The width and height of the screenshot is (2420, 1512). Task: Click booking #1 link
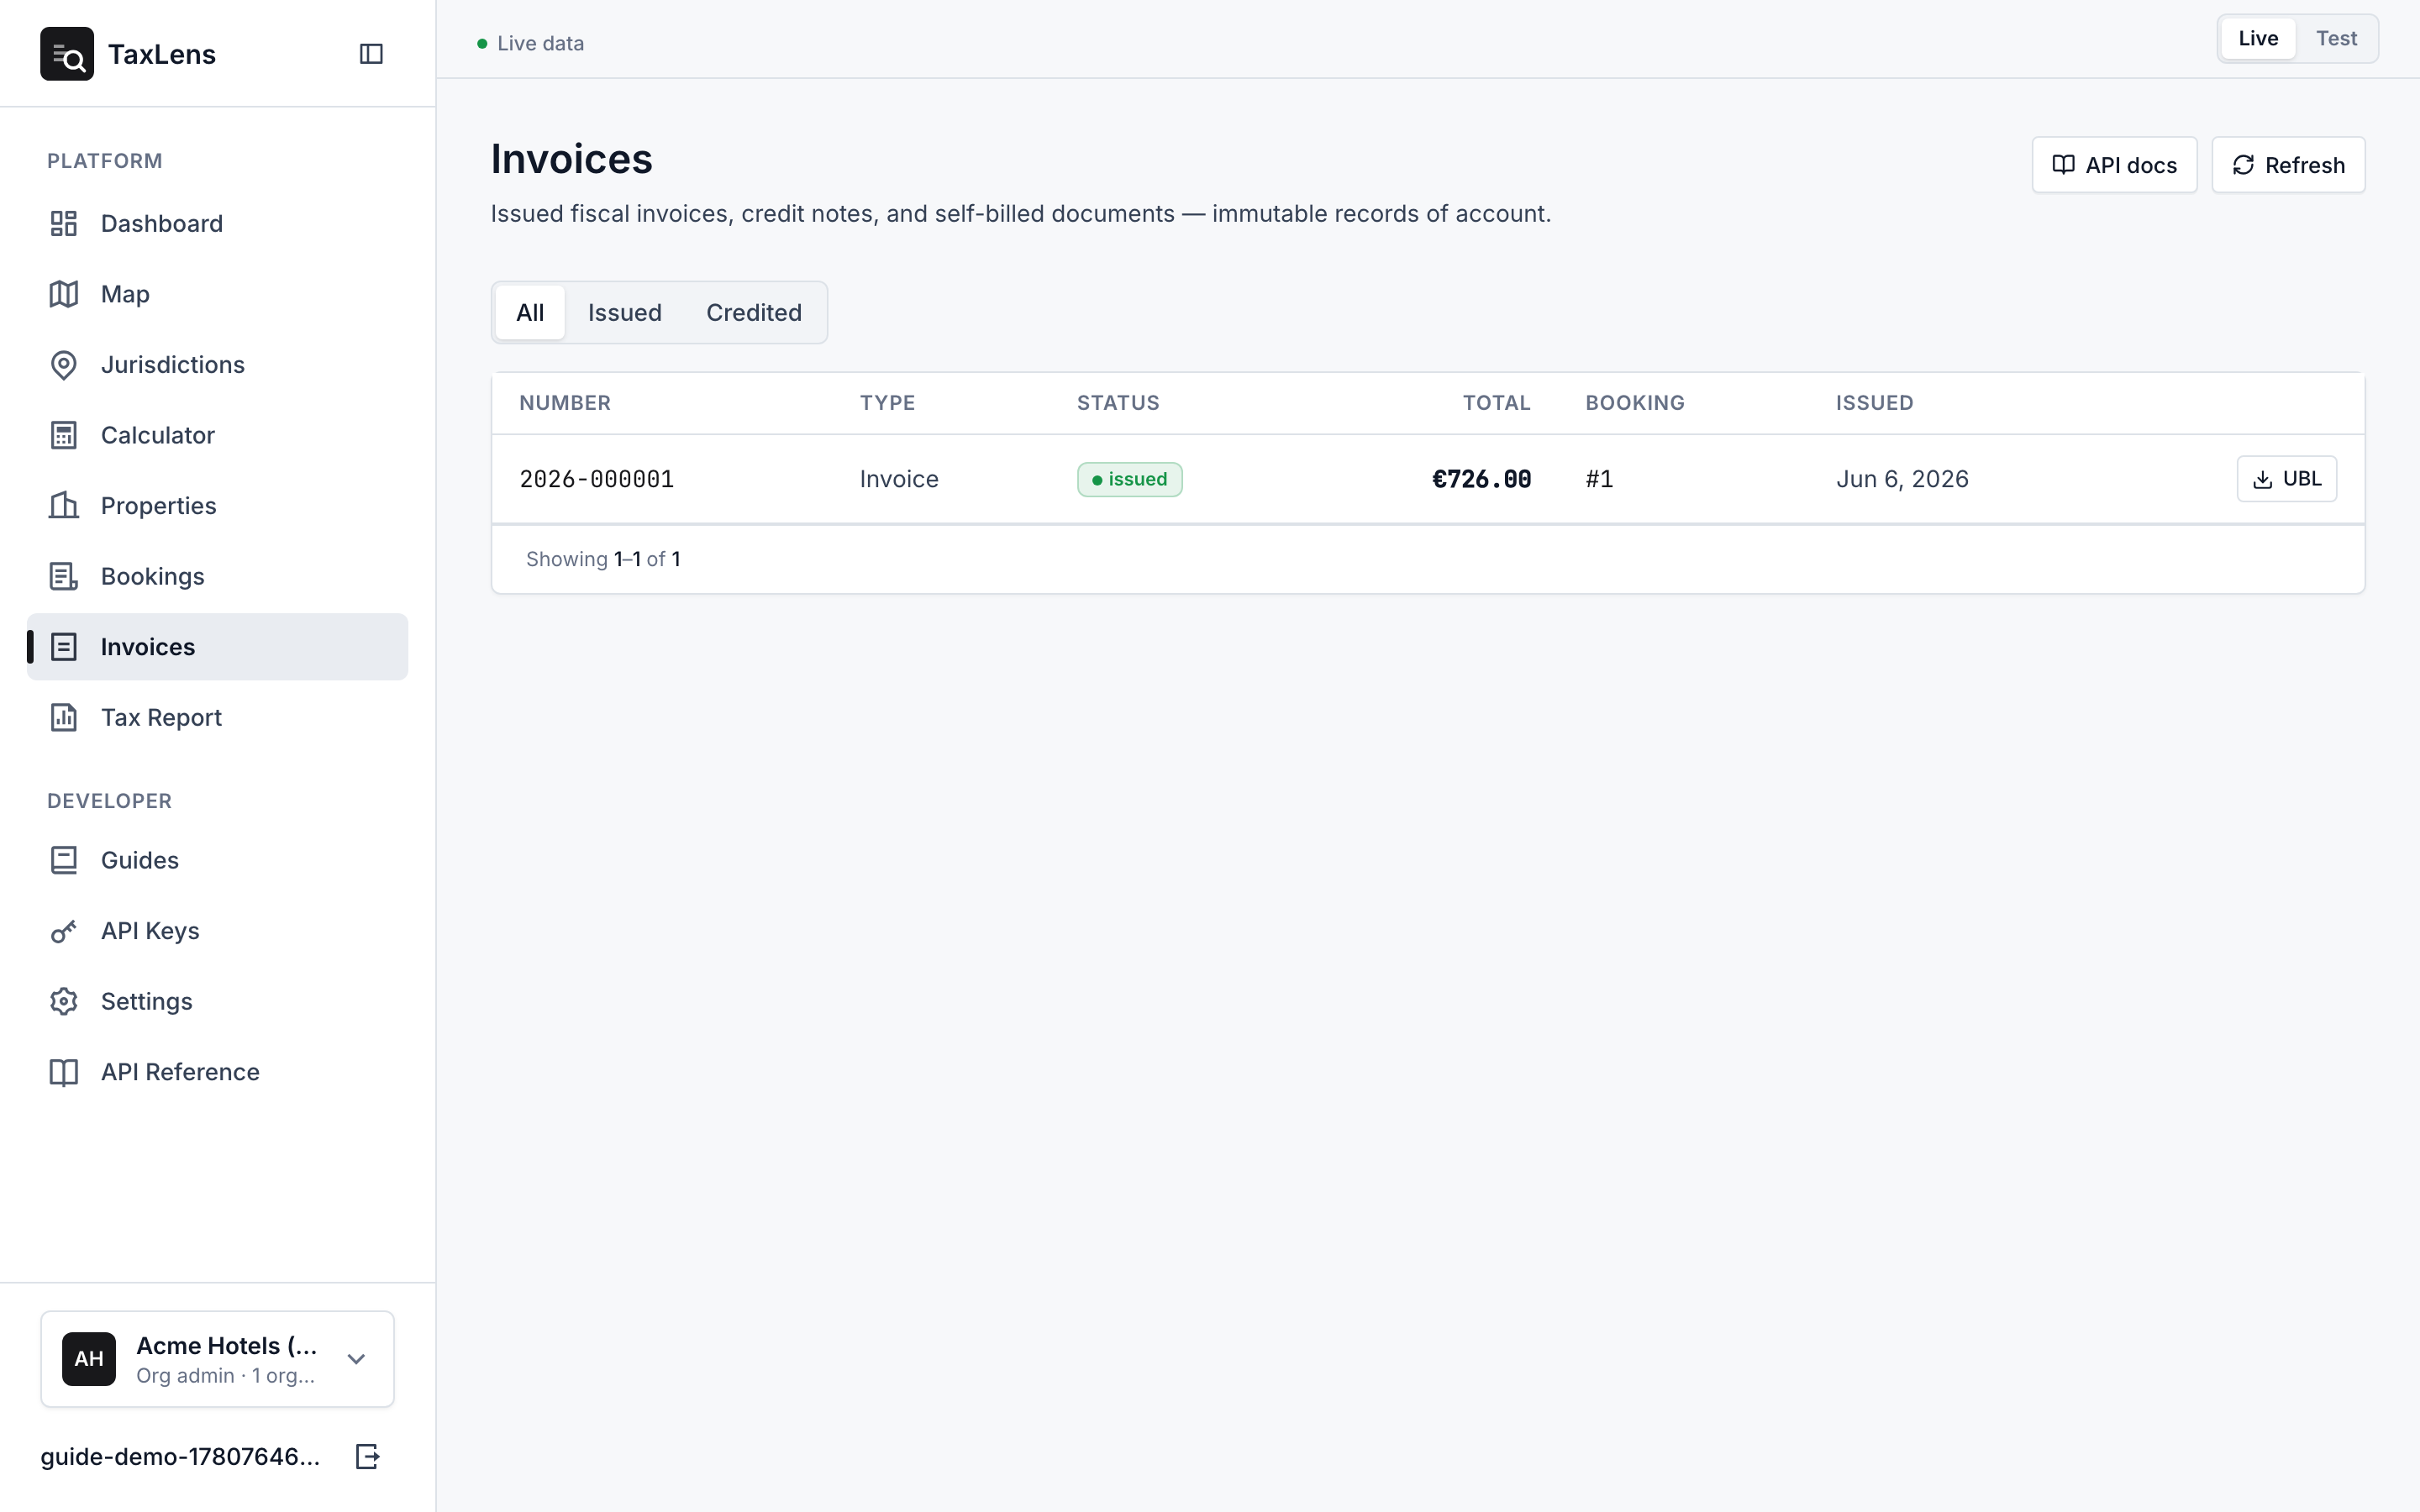click(x=1599, y=479)
